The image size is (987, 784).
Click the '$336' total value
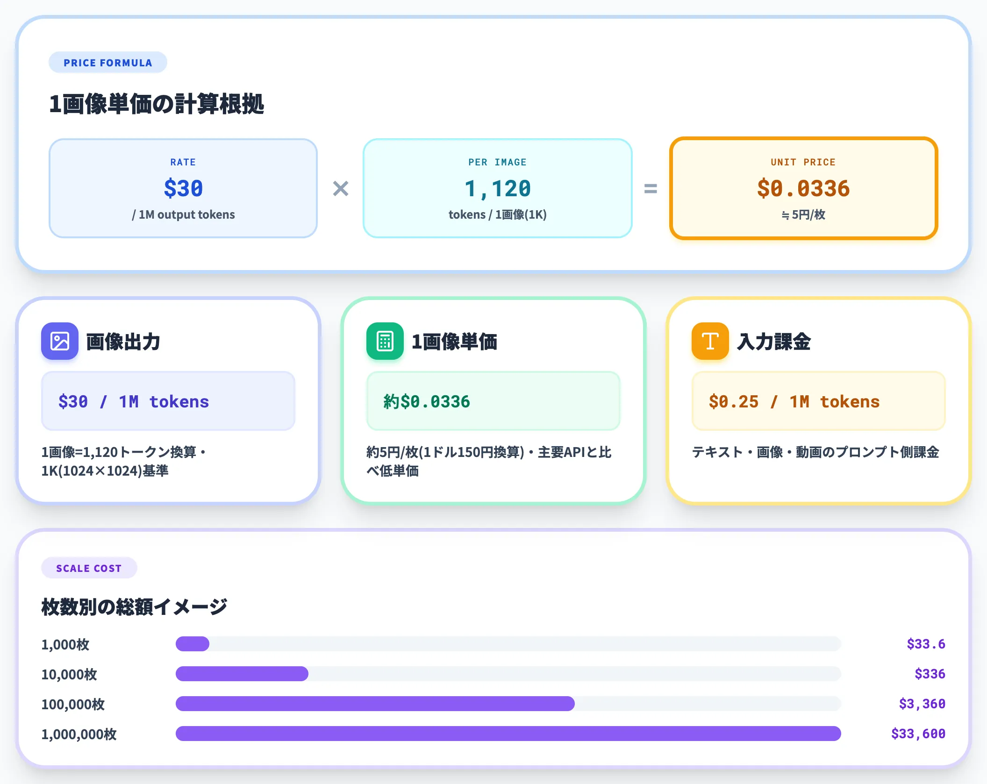point(930,674)
